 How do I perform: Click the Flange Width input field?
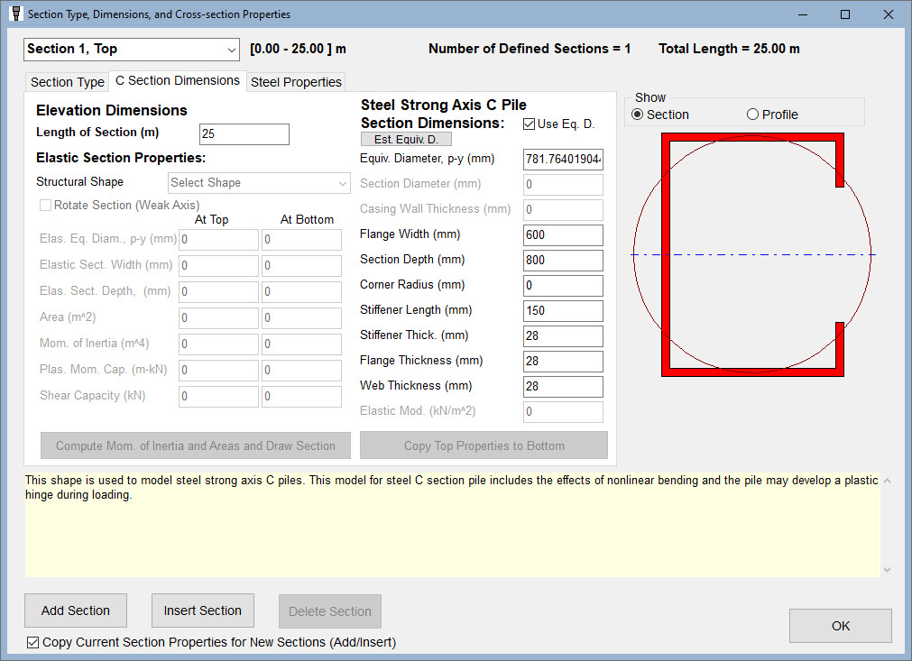(x=563, y=234)
